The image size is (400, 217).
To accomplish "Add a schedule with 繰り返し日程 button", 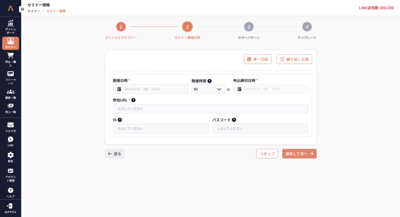I will (x=294, y=59).
